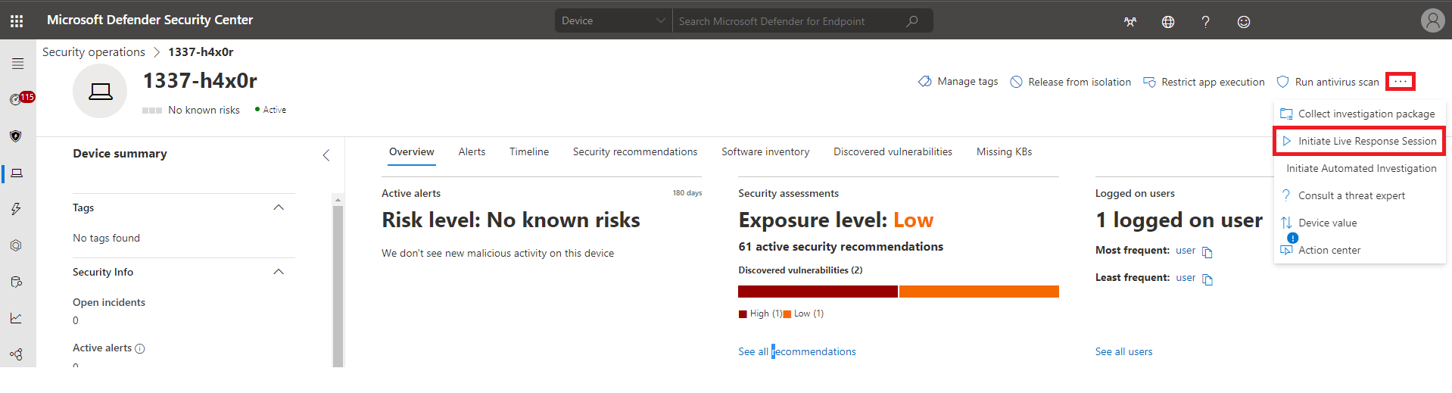Select Device value menu item

(x=1360, y=223)
